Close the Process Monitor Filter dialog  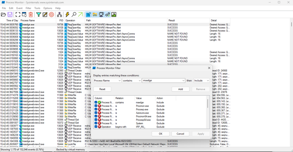209,68
